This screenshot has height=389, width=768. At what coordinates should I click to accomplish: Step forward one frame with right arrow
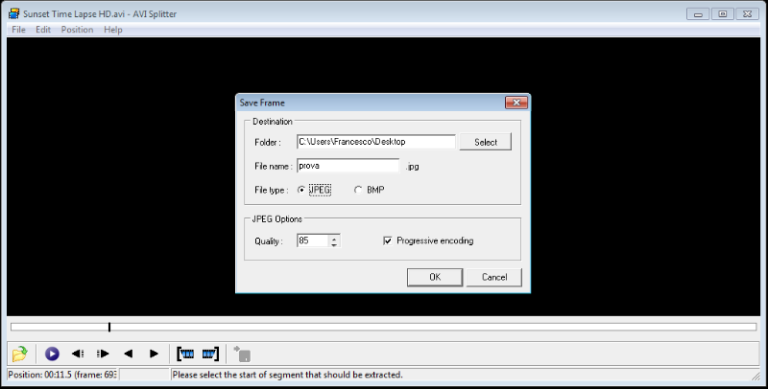[153, 354]
